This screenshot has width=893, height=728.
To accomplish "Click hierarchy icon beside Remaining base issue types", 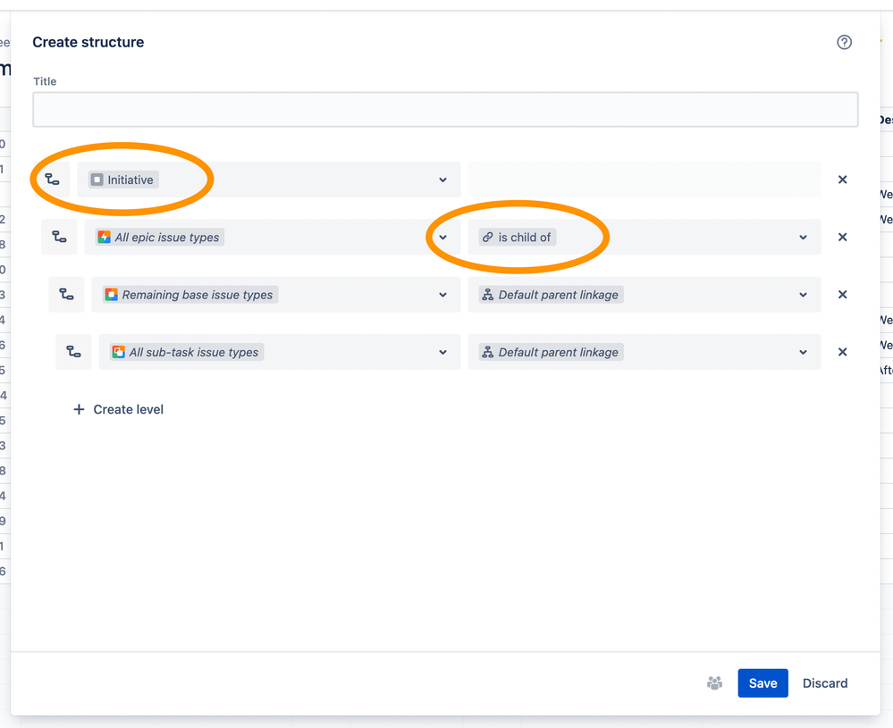I will pos(67,294).
